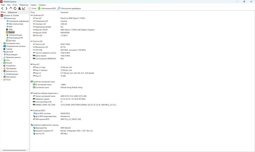Open the Избранное menu in the menu bar
The width and height of the screenshot is (255, 152).
24,5
